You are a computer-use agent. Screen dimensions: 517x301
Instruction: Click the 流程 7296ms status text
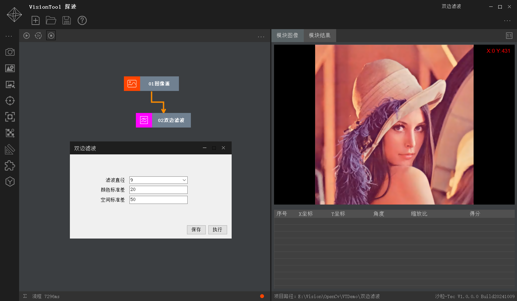[x=46, y=296]
